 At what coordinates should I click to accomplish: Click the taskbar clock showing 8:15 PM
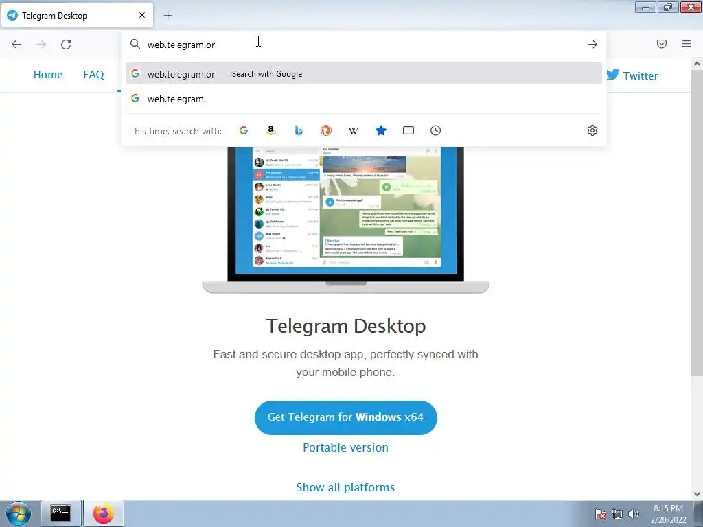(x=669, y=514)
